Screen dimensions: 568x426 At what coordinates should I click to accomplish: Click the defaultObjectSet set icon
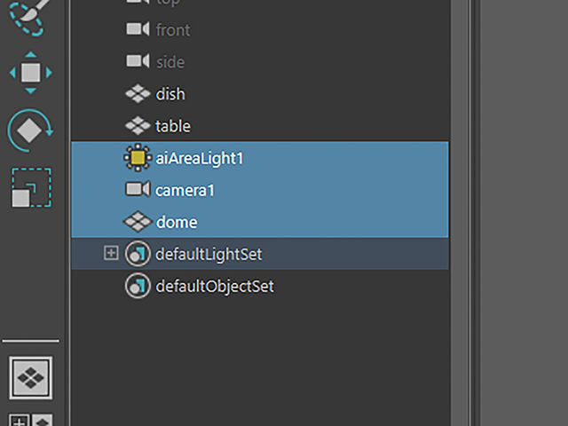pyautogui.click(x=138, y=286)
